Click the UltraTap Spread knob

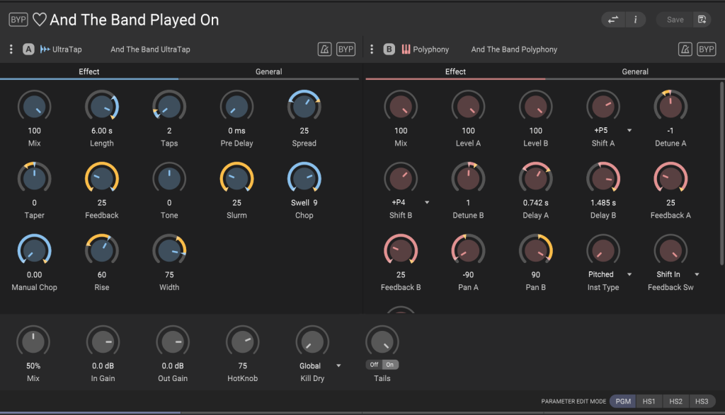(304, 107)
